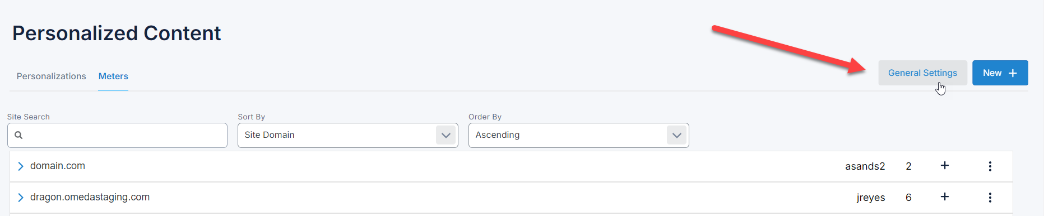Click the meter count 2 for domain.com
The height and width of the screenshot is (216, 1044).
(x=908, y=166)
